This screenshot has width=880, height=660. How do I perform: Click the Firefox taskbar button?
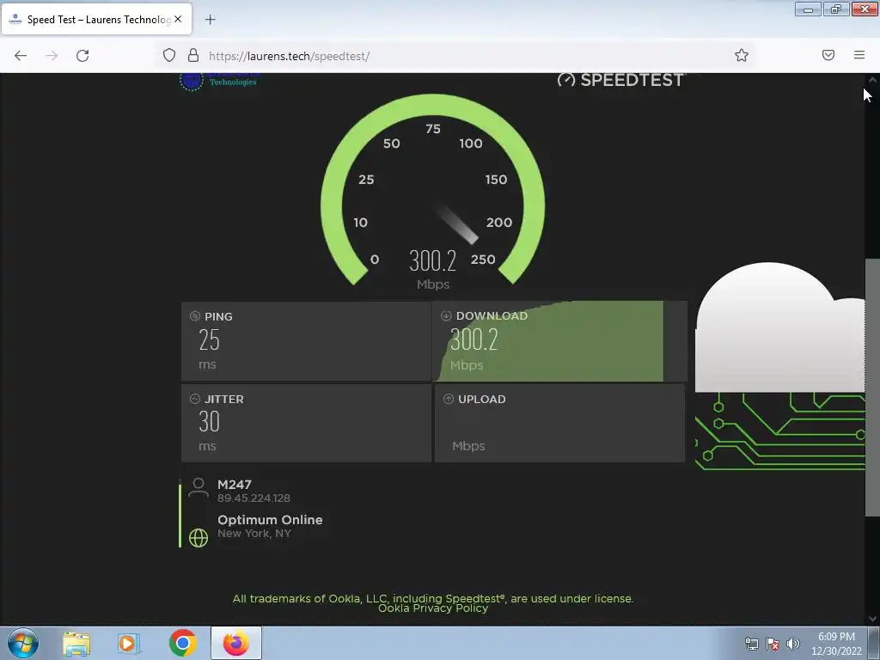pyautogui.click(x=236, y=643)
